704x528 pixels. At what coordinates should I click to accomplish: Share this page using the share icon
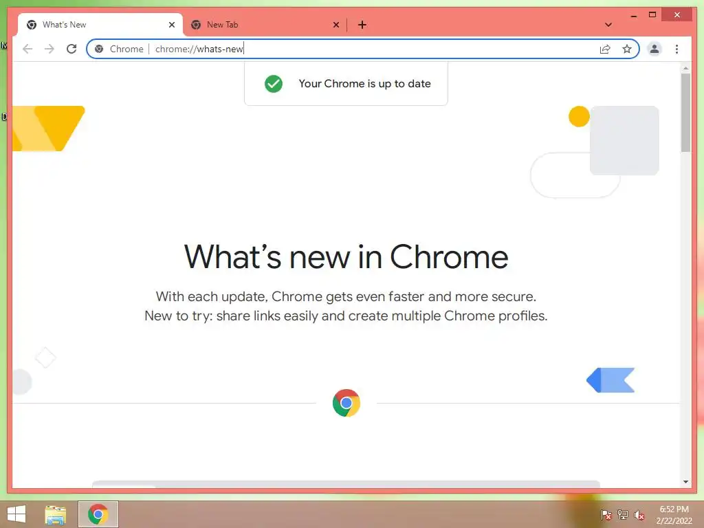click(x=605, y=49)
